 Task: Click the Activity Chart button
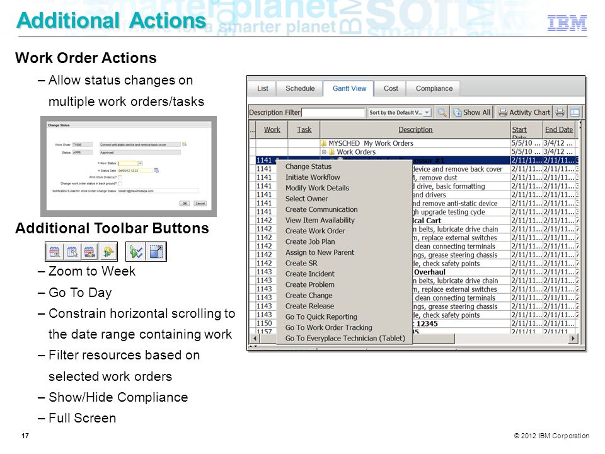(524, 112)
